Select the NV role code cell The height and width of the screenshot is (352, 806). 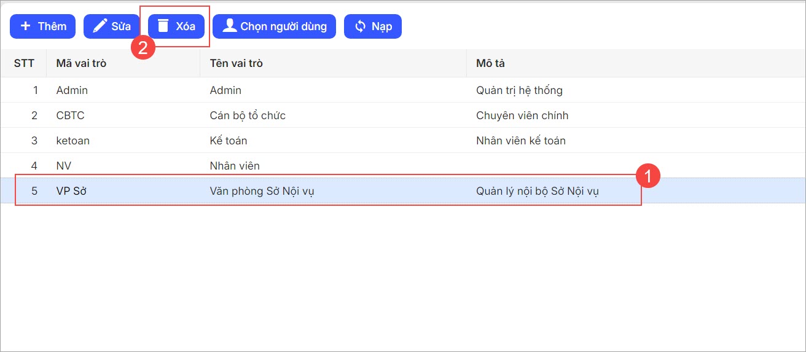click(x=64, y=166)
